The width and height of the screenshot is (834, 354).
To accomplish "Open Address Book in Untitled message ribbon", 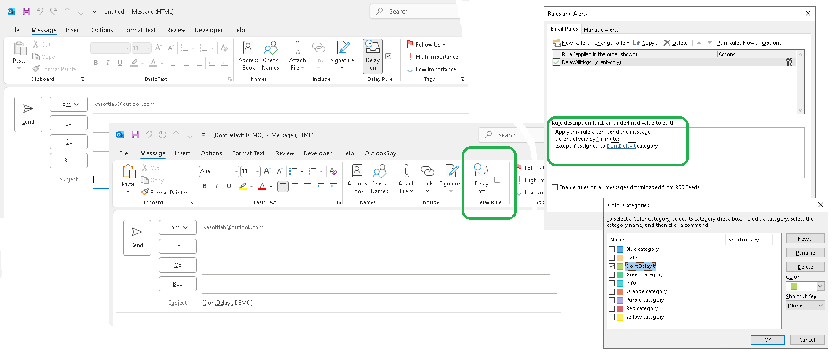I will point(248,56).
